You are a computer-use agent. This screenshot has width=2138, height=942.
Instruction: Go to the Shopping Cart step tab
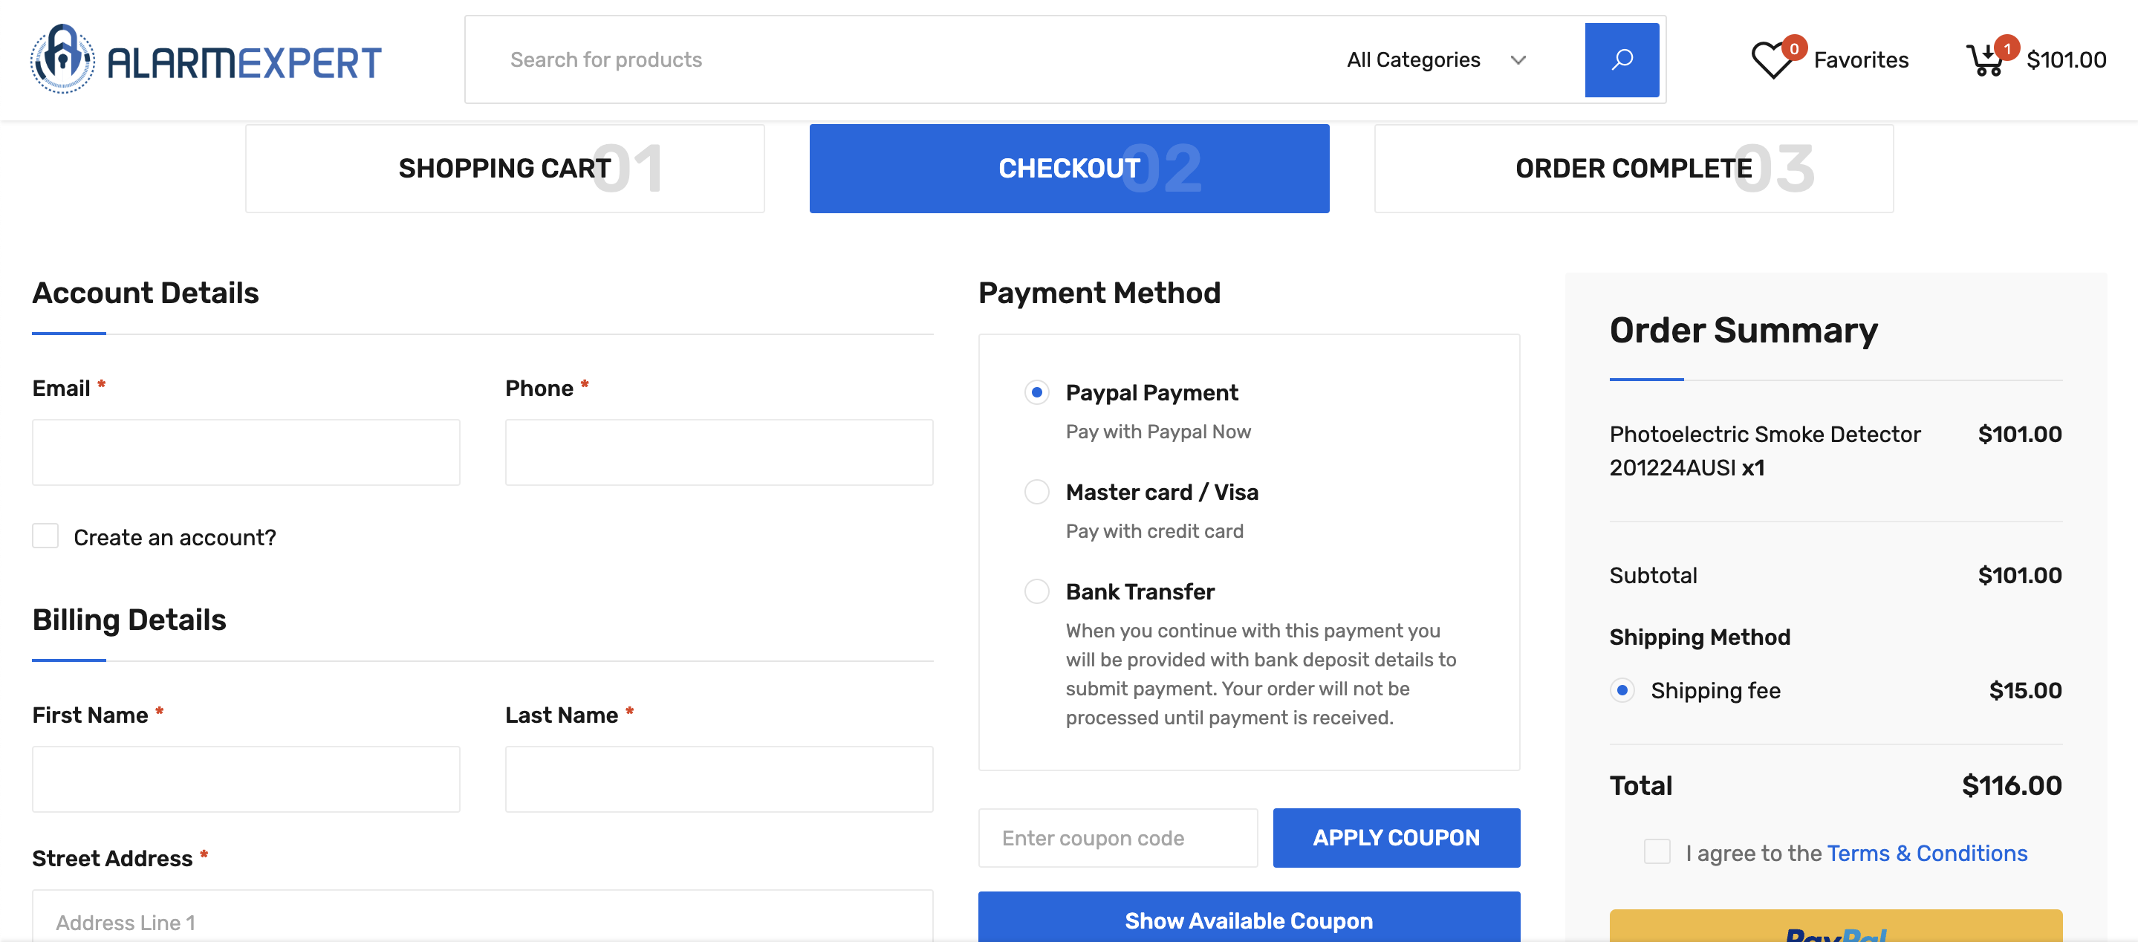pyautogui.click(x=504, y=169)
